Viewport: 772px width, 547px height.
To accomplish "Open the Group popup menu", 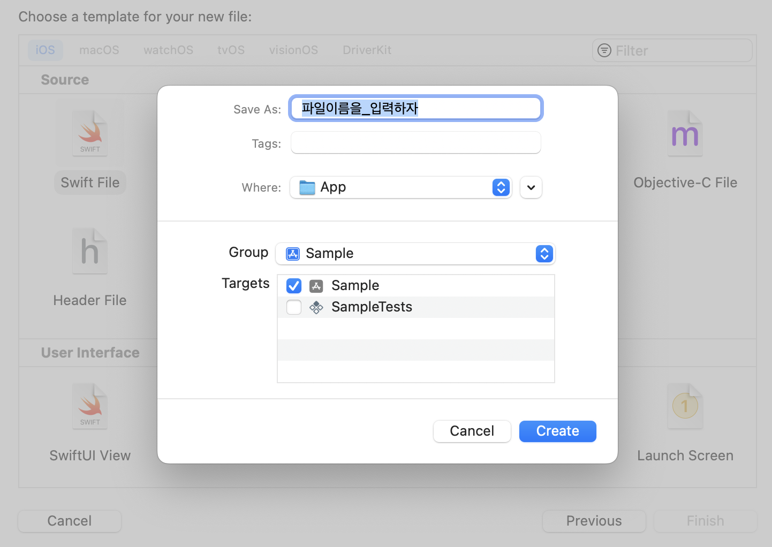I will (x=415, y=254).
